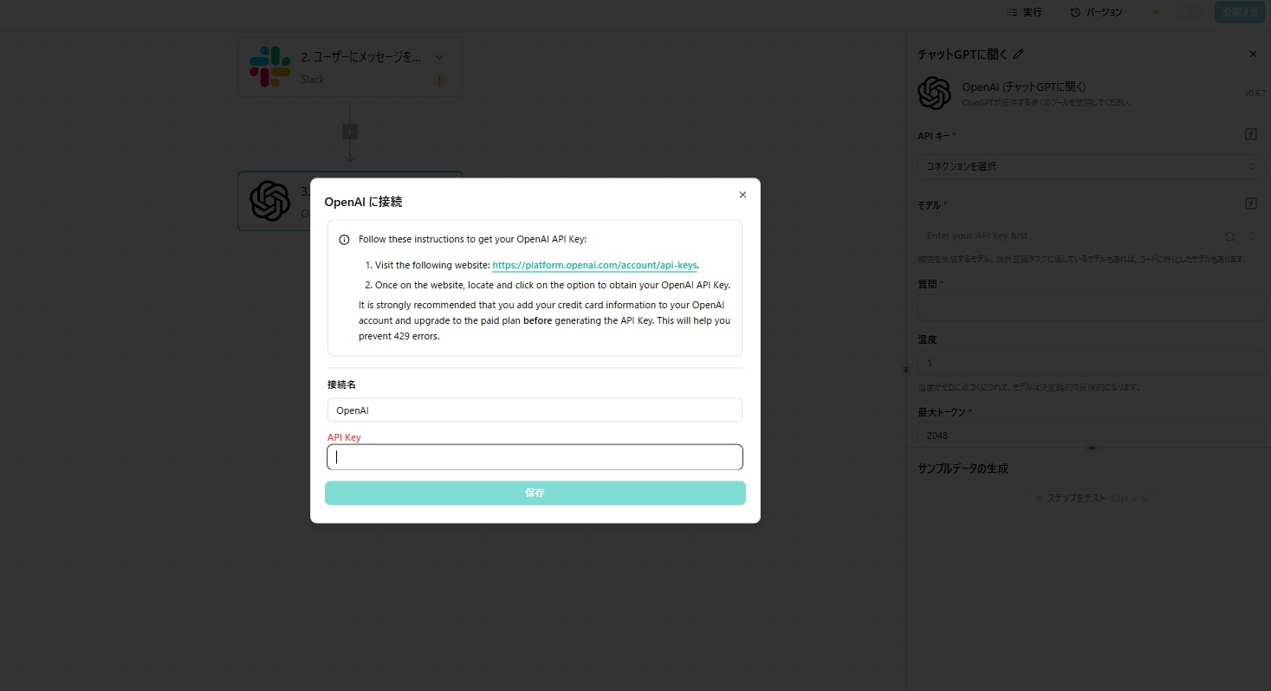Toggle the flow enable switch in top bar
Image resolution: width=1271 pixels, height=691 pixels.
click(x=1188, y=12)
